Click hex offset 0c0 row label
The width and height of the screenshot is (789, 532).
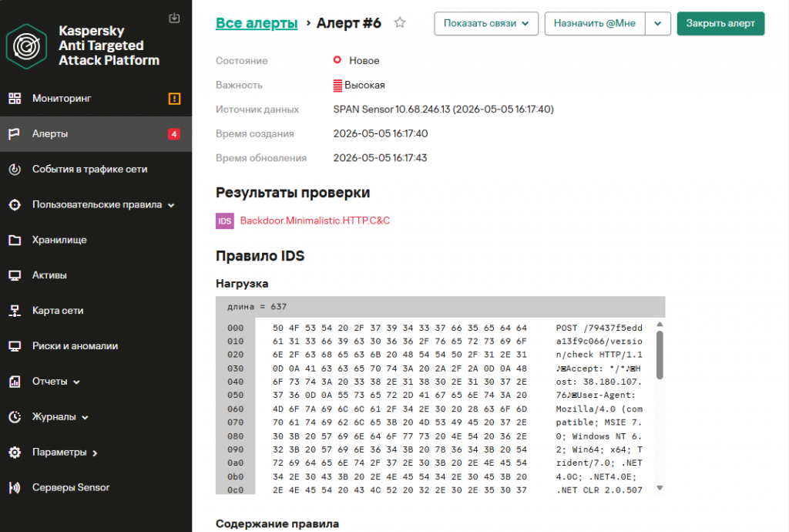tap(236, 490)
